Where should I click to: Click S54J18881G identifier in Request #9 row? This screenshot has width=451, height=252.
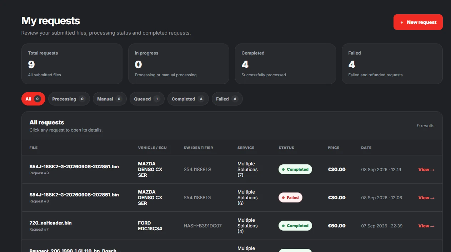pos(197,170)
